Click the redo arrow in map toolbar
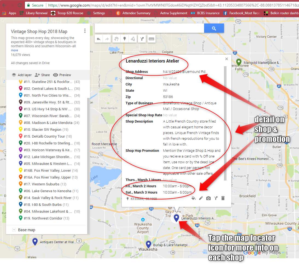Screen dimensions: 299x267 [107, 39]
